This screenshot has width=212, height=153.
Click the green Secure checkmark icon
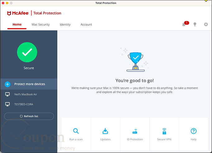pyautogui.click(x=27, y=52)
